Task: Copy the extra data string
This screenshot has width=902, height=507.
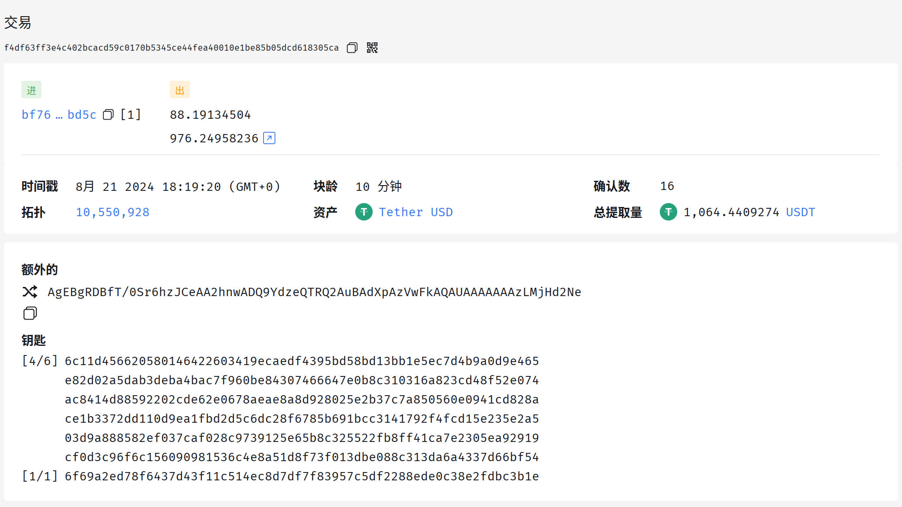Action: tap(30, 313)
